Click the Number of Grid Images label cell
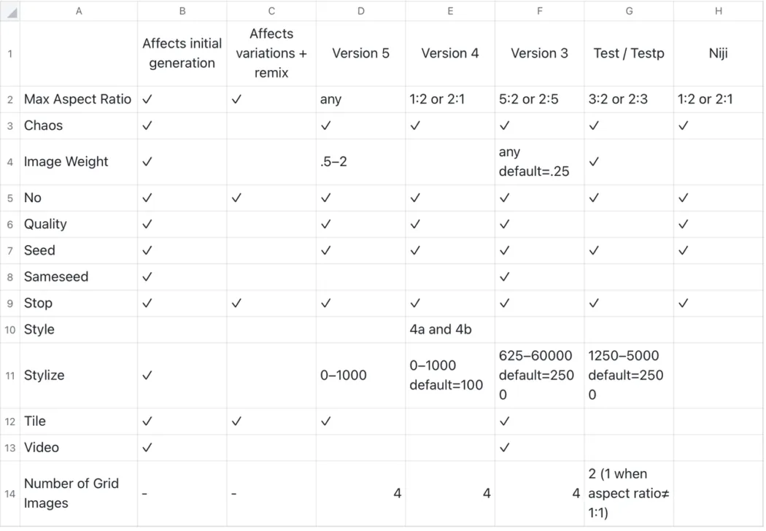Viewport: 766px width, 531px height. click(79, 493)
